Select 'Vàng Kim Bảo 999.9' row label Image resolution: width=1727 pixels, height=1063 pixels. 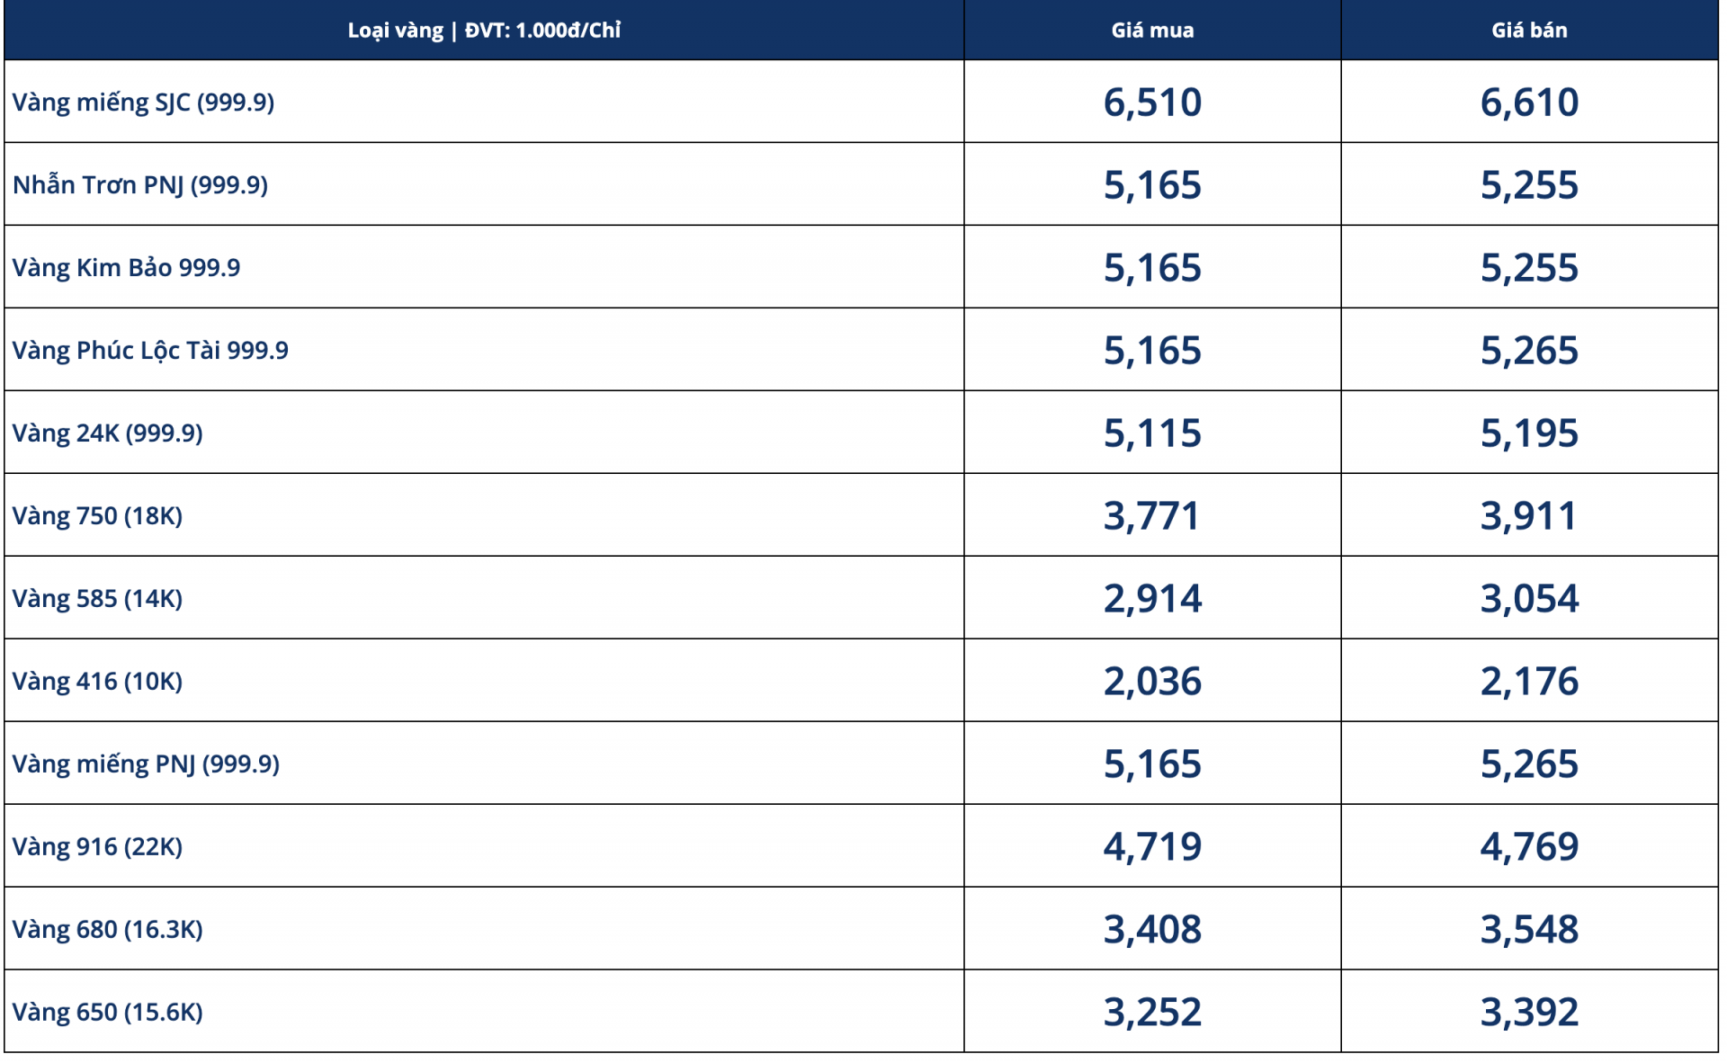(126, 268)
